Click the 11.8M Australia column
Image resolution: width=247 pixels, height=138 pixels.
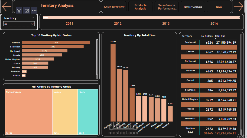[x=132, y=105]
